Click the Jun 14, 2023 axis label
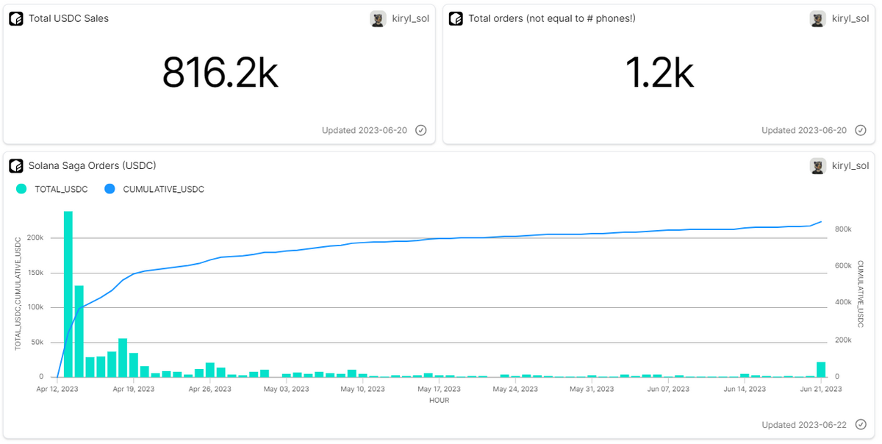 pos(746,390)
